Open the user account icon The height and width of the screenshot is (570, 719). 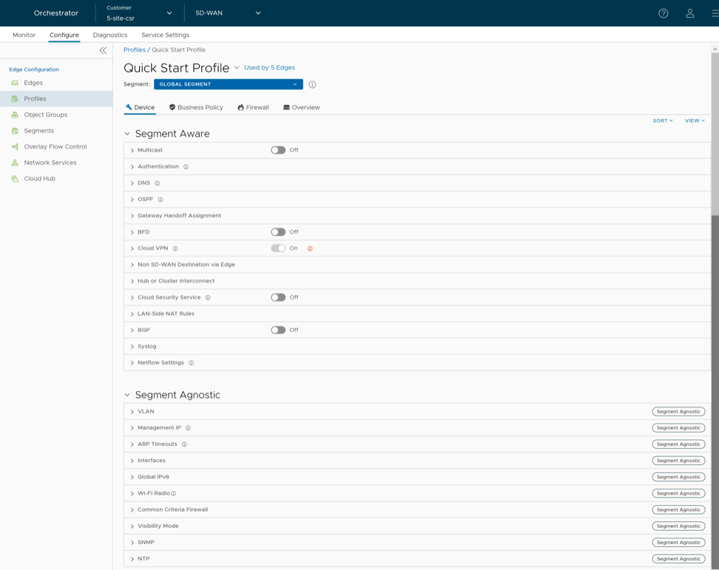689,13
